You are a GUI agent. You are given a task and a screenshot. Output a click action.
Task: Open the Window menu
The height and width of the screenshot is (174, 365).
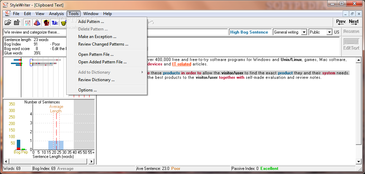pyautogui.click(x=91, y=14)
